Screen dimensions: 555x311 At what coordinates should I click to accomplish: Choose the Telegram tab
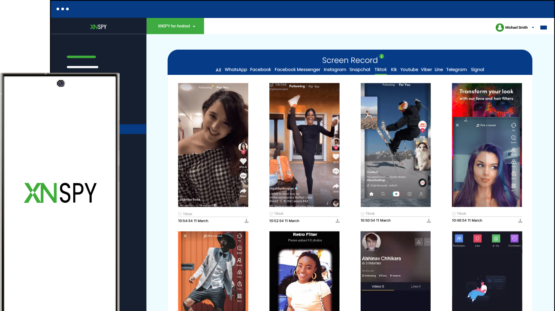pos(456,70)
